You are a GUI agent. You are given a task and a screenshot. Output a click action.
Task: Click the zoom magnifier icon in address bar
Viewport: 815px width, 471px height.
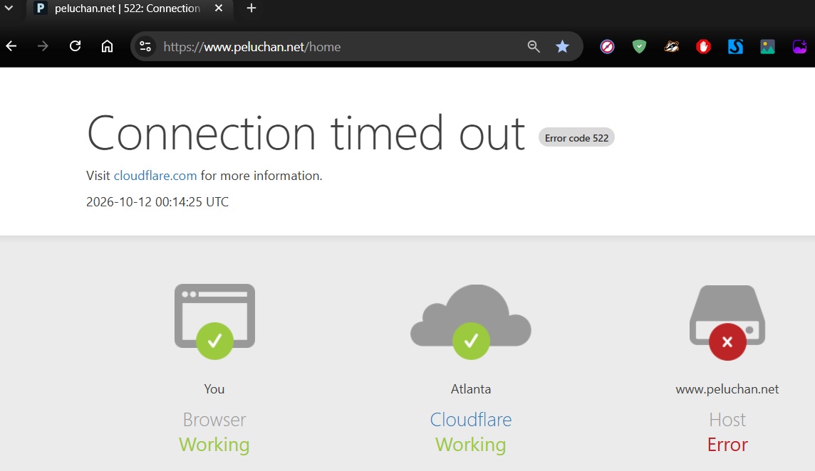(x=534, y=47)
